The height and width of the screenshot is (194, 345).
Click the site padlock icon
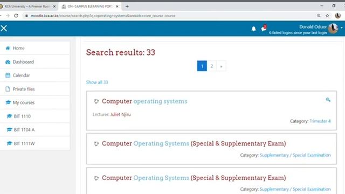click(x=26, y=16)
